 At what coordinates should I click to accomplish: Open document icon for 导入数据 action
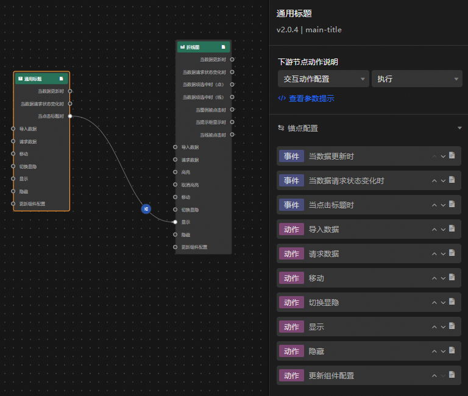click(x=452, y=228)
